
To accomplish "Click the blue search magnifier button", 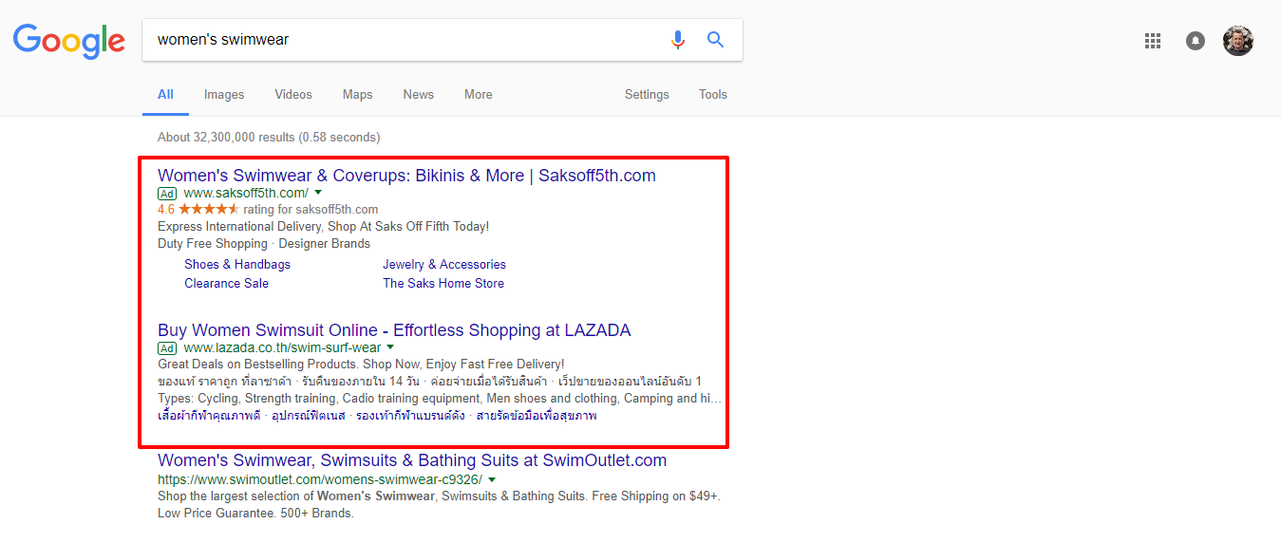I will click(x=716, y=40).
